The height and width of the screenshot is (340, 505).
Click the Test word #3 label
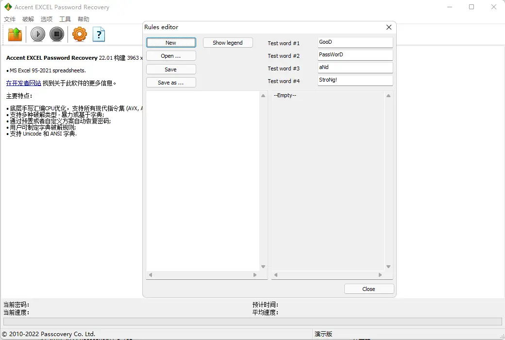point(284,68)
